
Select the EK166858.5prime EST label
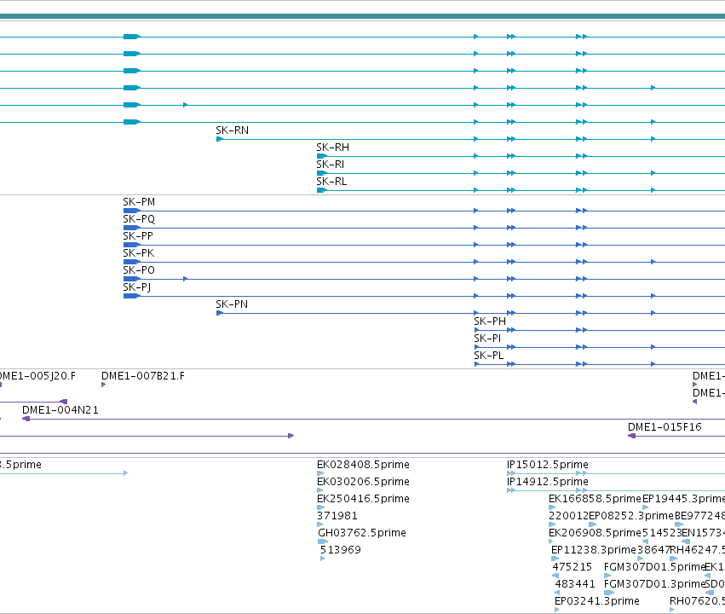tap(595, 499)
